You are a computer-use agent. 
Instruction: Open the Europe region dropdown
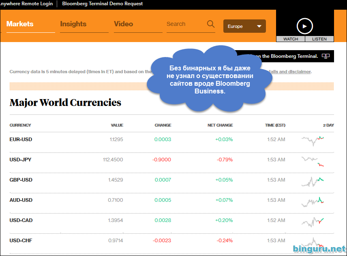(244, 26)
